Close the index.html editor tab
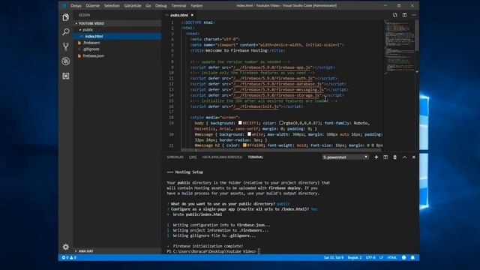480x270 pixels. tap(192, 15)
